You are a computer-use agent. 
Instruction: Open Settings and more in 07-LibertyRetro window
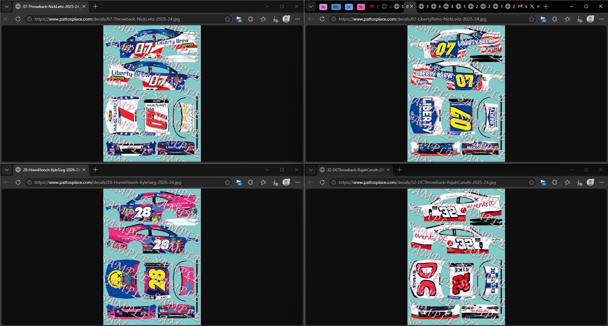(601, 19)
